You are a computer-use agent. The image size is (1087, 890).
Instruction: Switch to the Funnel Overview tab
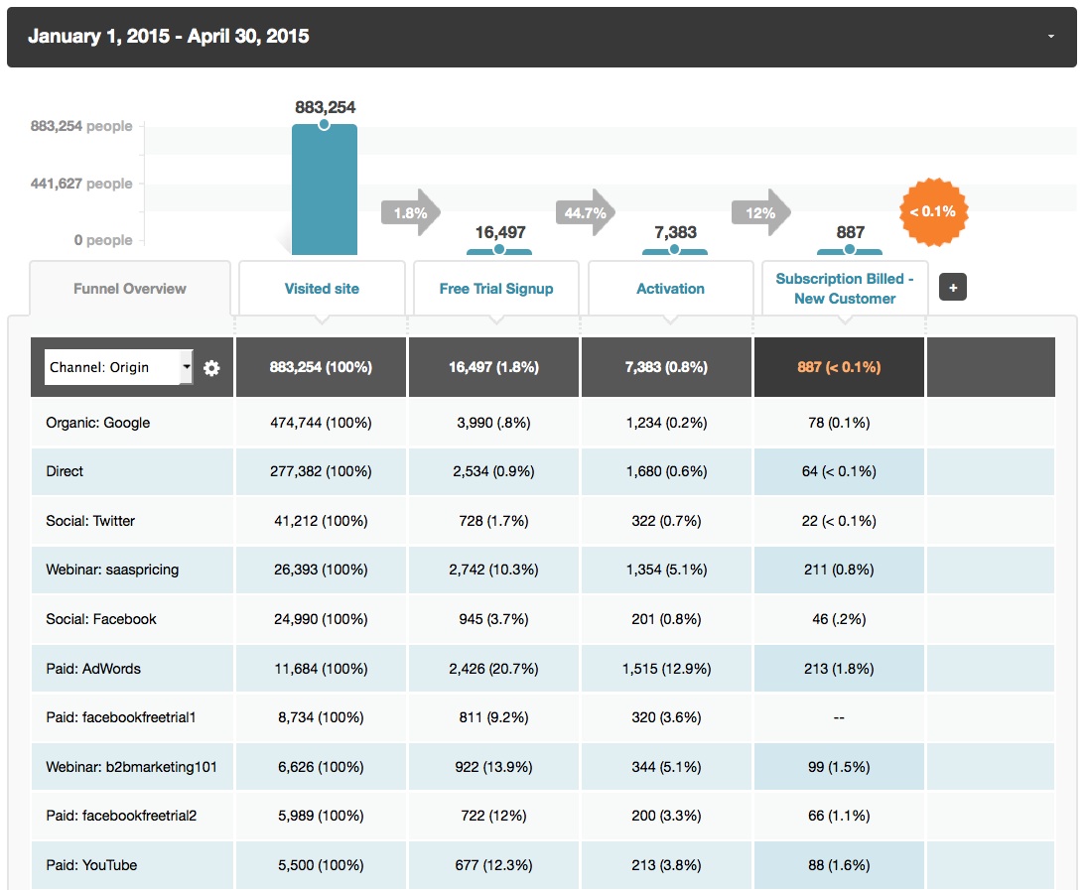[130, 289]
